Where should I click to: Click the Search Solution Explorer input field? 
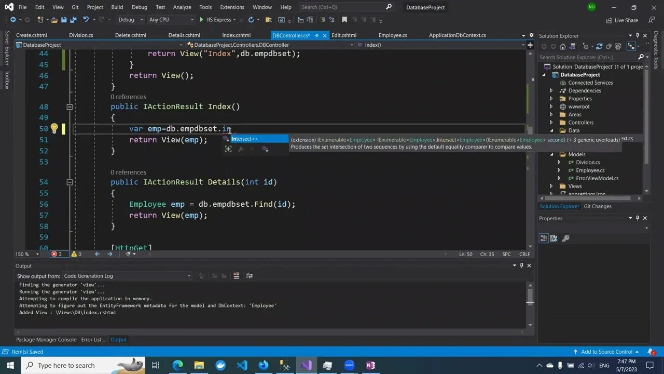tap(588, 57)
